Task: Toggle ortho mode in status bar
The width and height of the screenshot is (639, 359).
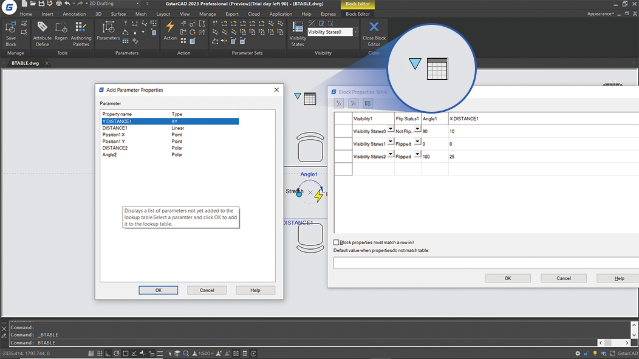Action: pyautogui.click(x=108, y=354)
